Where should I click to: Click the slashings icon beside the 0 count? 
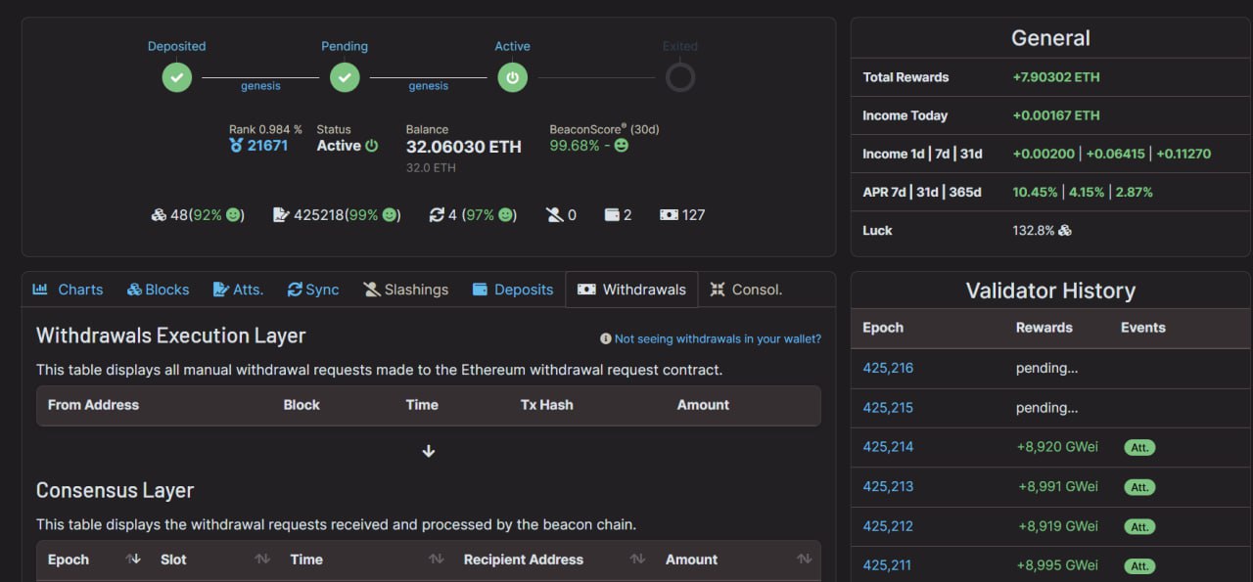[x=554, y=215]
